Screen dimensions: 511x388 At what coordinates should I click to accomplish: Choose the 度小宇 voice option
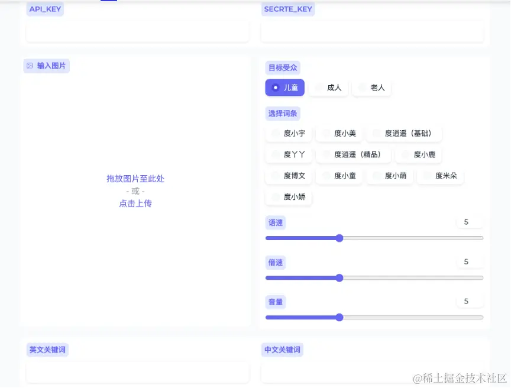[289, 133]
